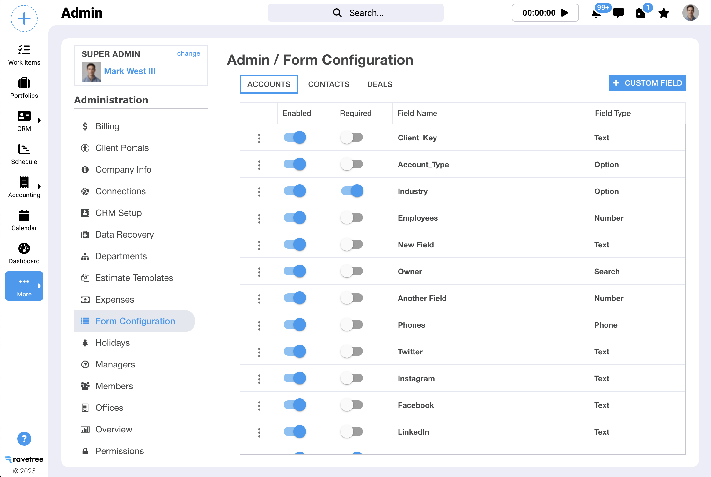This screenshot has height=477, width=711.
Task: Click the CUSTOM FIELD button
Action: coord(647,83)
